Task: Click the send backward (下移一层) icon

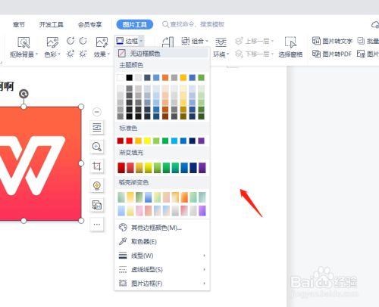Action: coord(239,54)
